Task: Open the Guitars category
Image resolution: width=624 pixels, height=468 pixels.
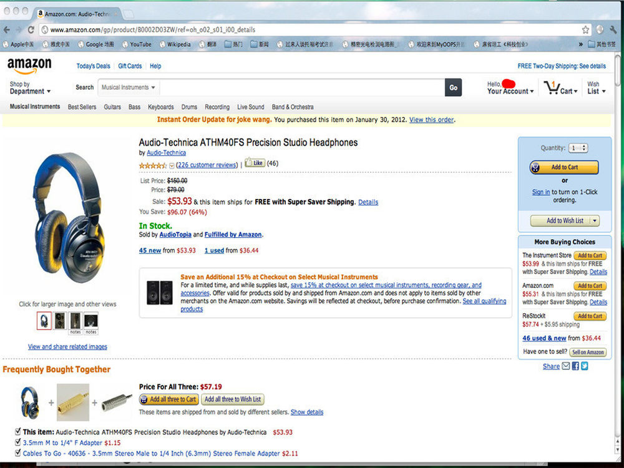Action: pyautogui.click(x=112, y=107)
